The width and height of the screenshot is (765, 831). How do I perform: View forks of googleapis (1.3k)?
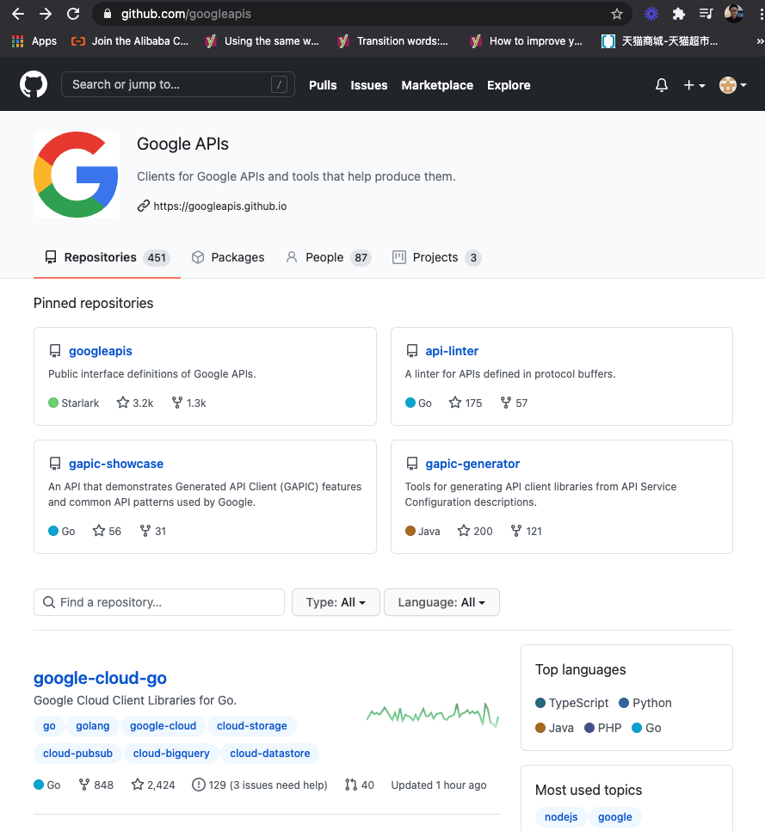click(188, 403)
